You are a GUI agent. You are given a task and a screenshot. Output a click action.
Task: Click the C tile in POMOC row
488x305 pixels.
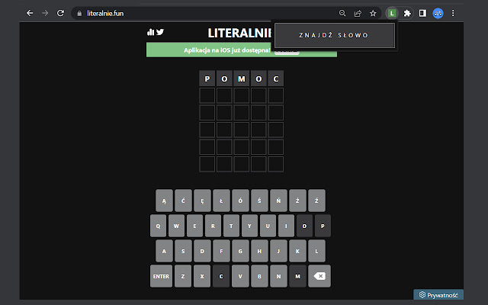click(x=276, y=79)
